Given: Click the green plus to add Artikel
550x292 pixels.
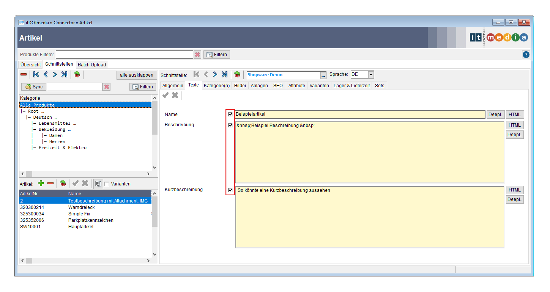Looking at the screenshot, I should click(41, 184).
